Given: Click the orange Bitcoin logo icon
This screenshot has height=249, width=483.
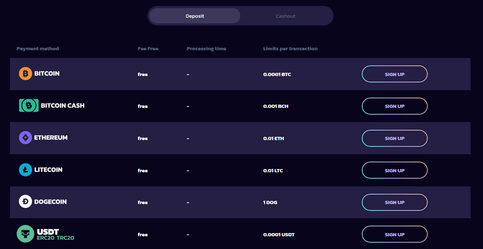Looking at the screenshot, I should coord(25,74).
